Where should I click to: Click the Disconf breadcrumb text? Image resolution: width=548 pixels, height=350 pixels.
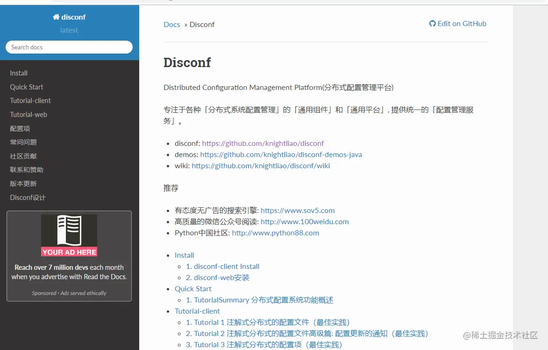(202, 24)
